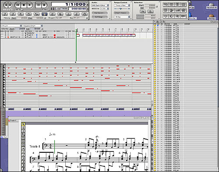219x172 pixels.
Task: Select the second tool in the score palette
Action: [x=23, y=127]
